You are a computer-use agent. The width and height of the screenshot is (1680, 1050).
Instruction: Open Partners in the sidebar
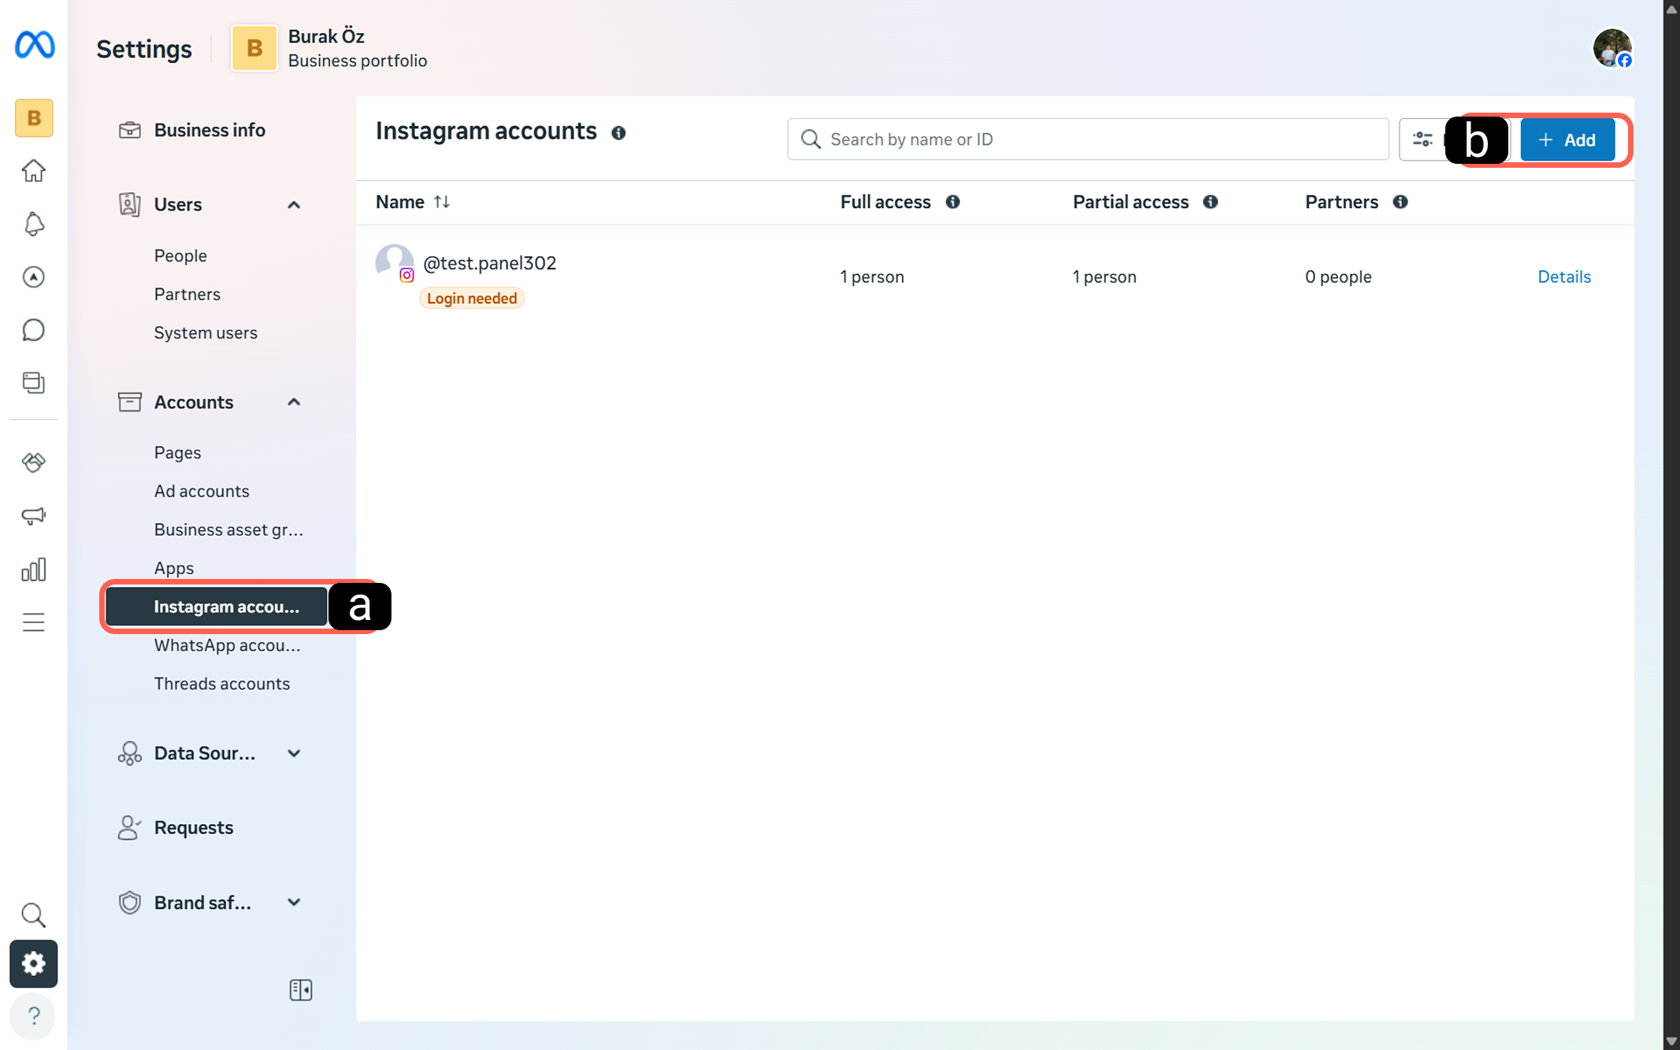tap(187, 295)
